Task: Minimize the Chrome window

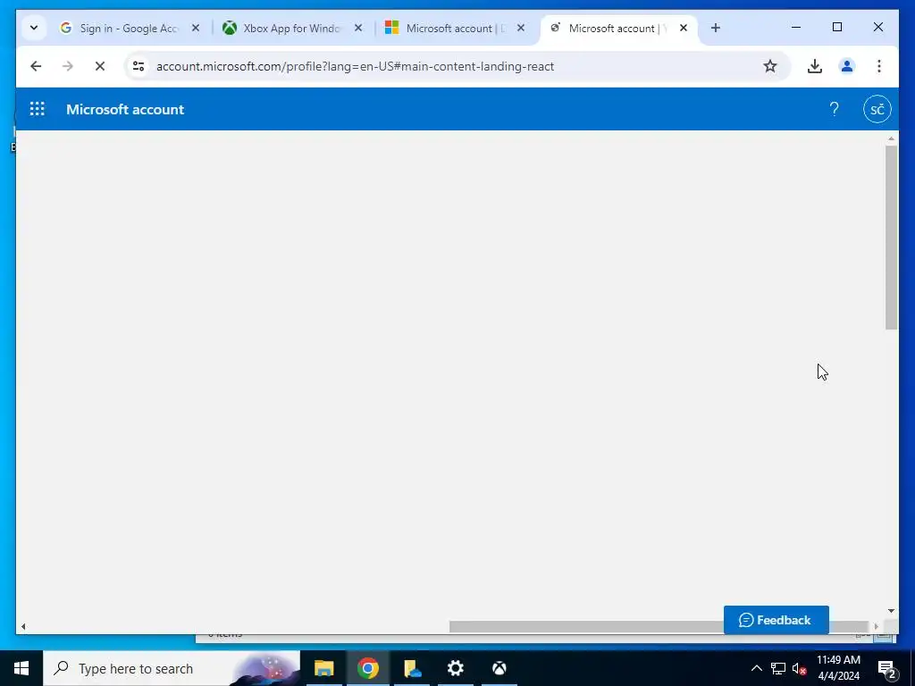Action: coord(796,28)
